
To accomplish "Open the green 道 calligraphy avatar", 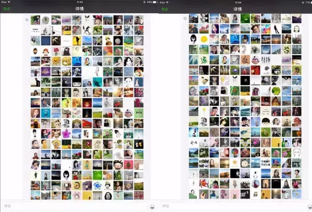I will point(204,60).
